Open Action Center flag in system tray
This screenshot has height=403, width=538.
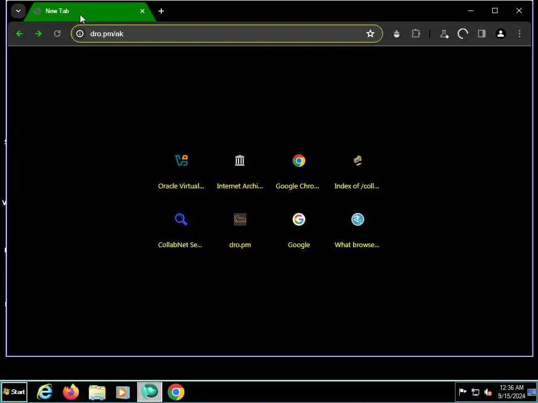pos(462,392)
